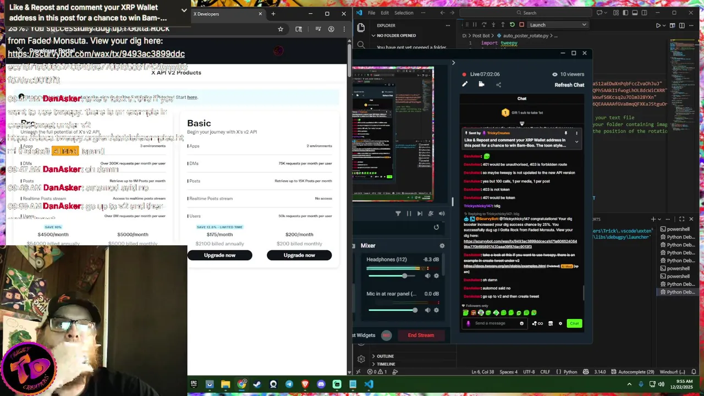704x396 pixels.
Task: Stop debugging with the red square
Action: 521,25
